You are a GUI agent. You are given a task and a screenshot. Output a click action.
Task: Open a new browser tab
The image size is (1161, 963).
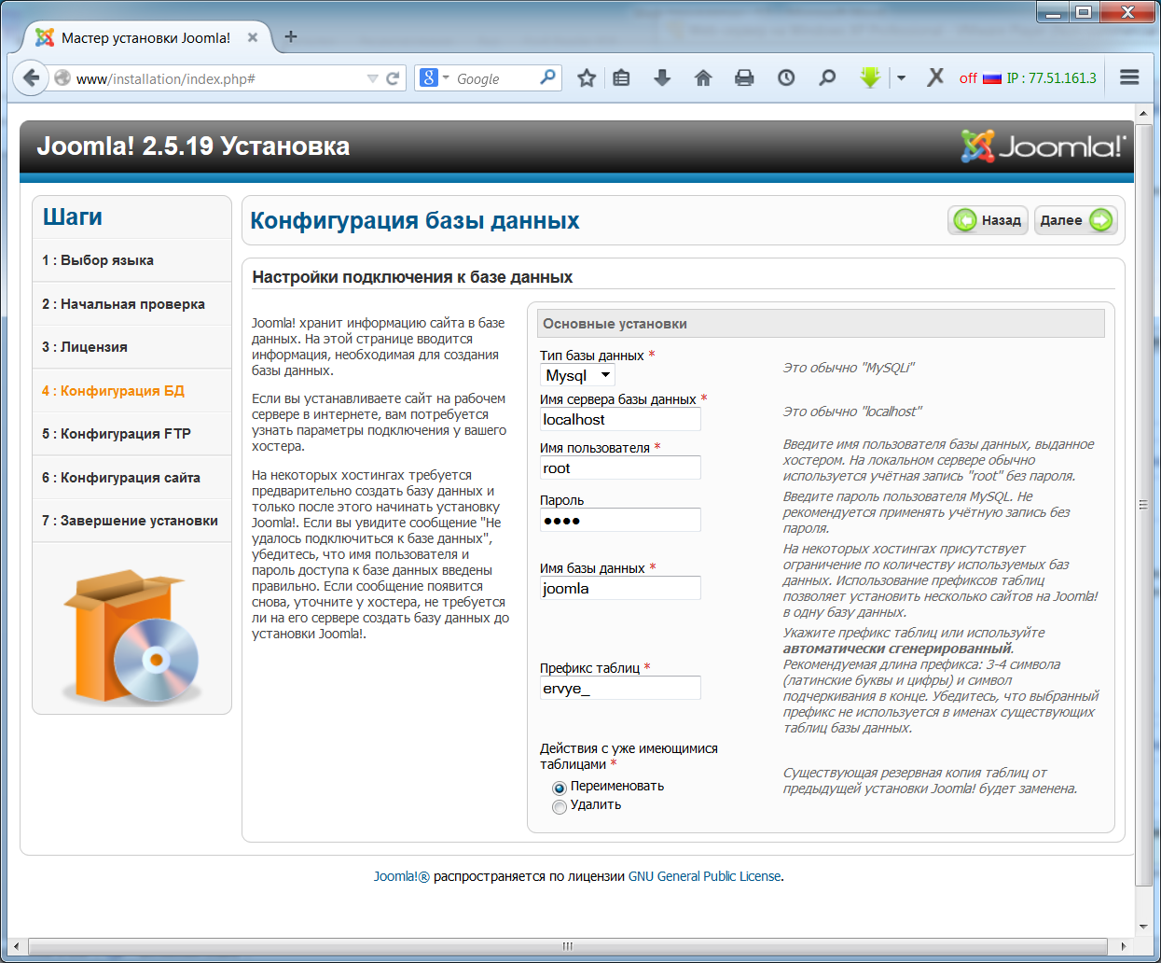tap(291, 37)
